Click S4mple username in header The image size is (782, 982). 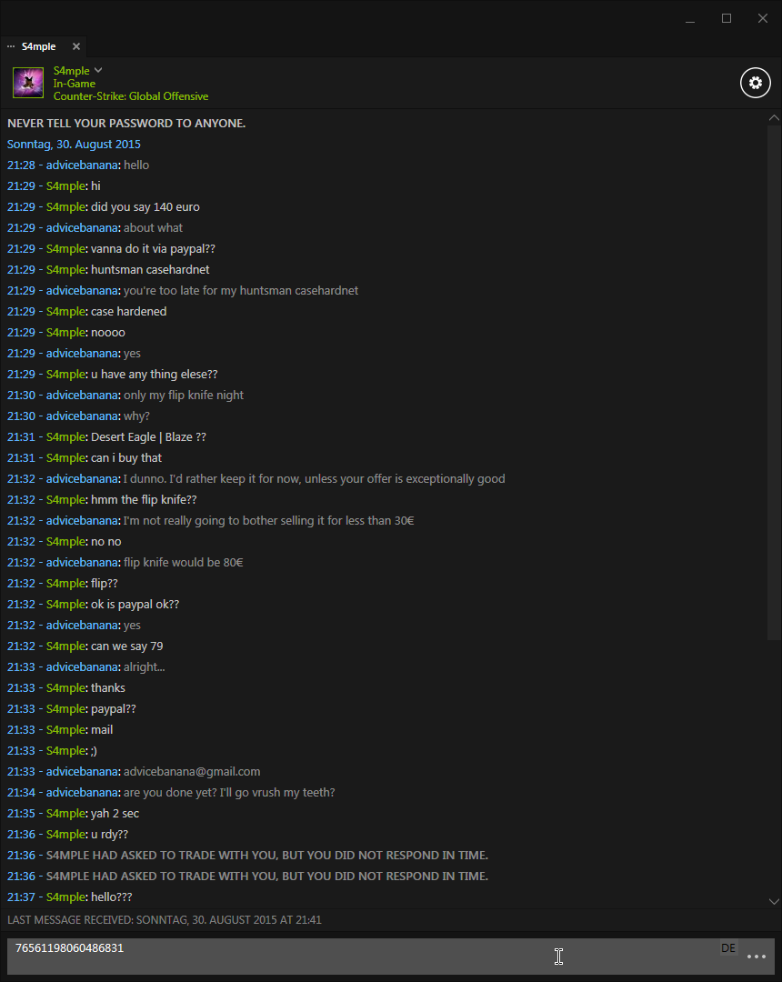(x=71, y=71)
